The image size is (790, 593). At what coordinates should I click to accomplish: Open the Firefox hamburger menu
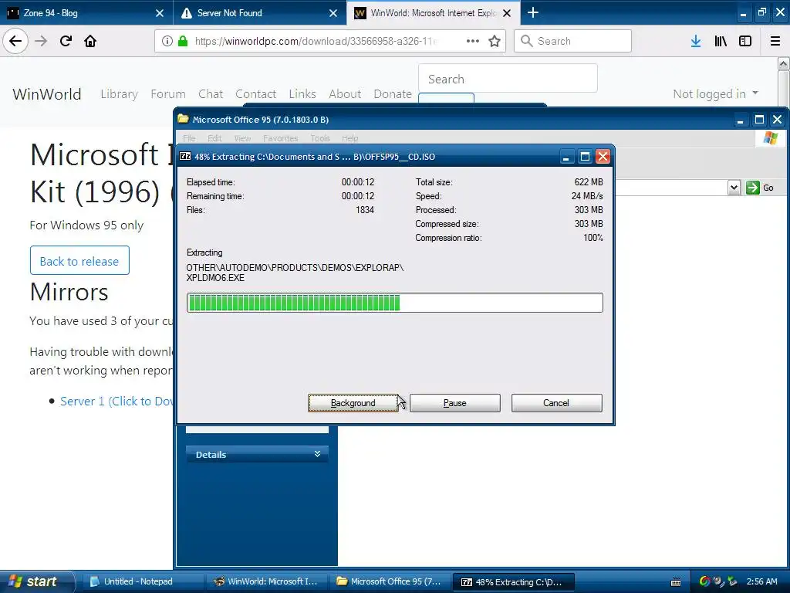point(775,41)
